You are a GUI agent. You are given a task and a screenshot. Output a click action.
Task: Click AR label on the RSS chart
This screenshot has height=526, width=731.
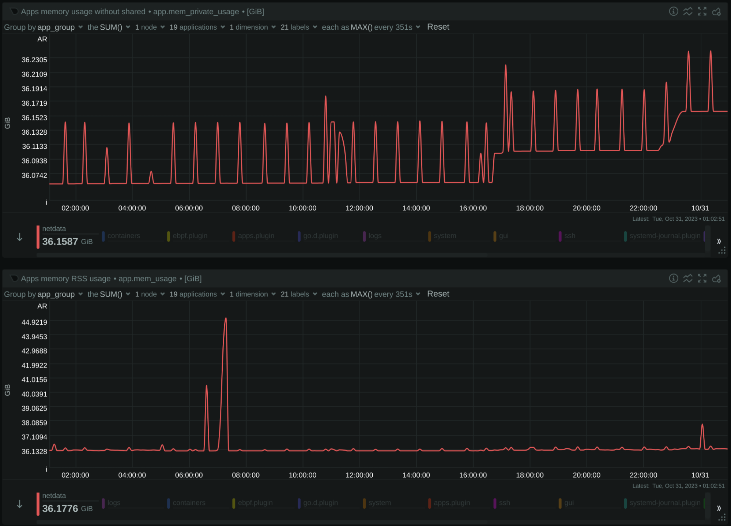pos(42,306)
